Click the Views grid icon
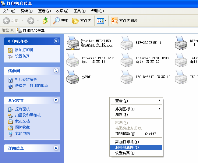 coord(100,21)
